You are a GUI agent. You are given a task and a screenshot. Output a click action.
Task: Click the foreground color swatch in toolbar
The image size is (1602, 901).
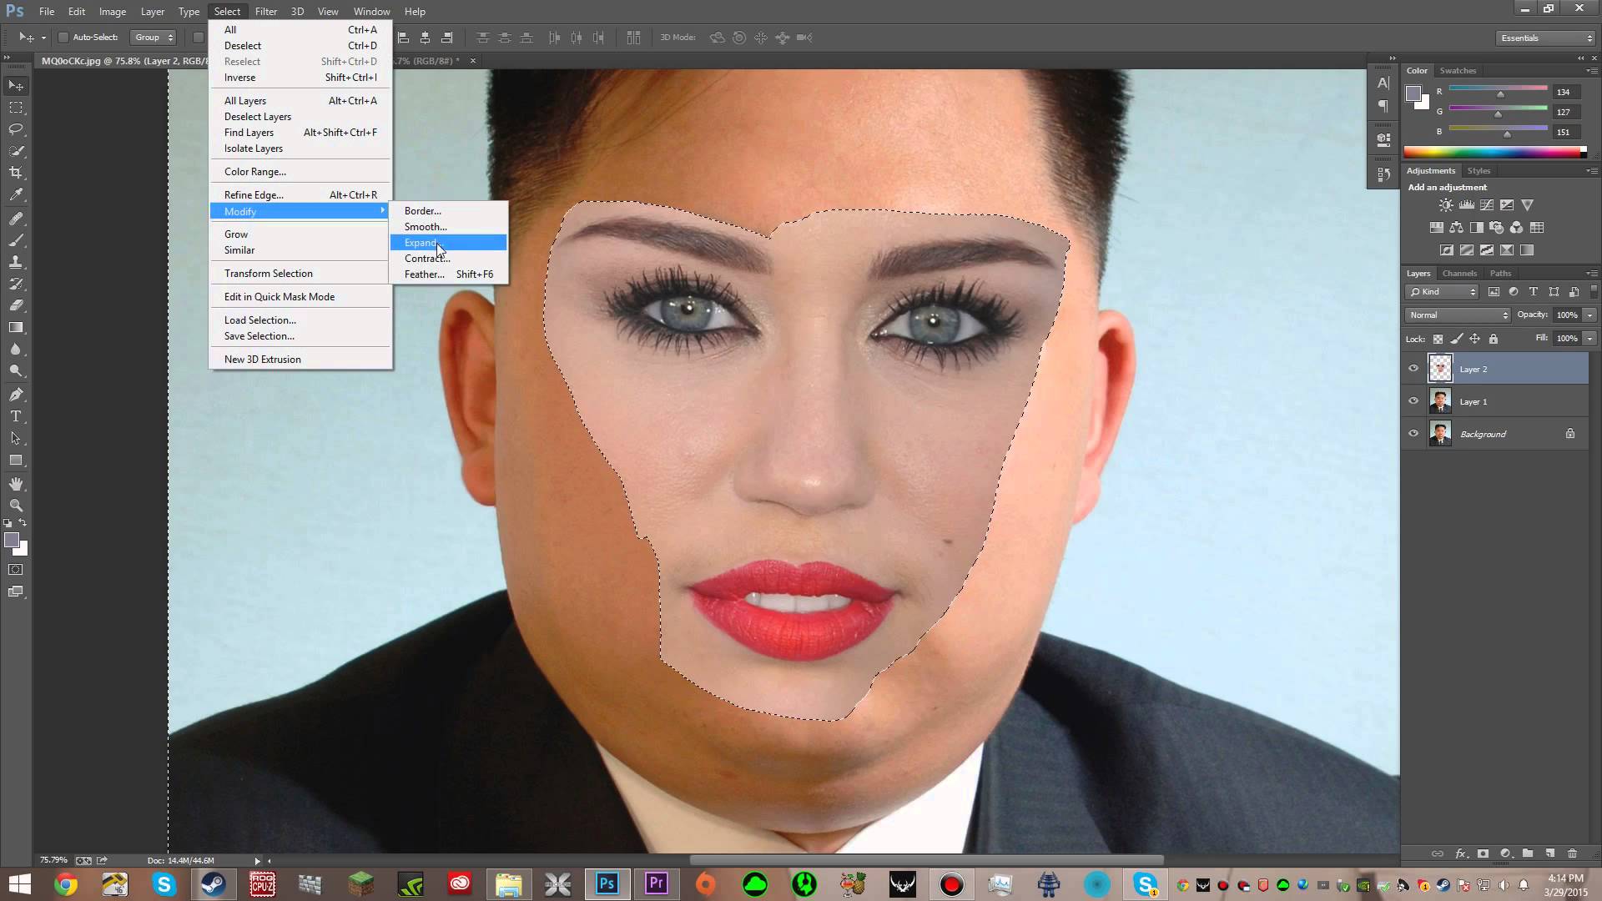pos(12,541)
